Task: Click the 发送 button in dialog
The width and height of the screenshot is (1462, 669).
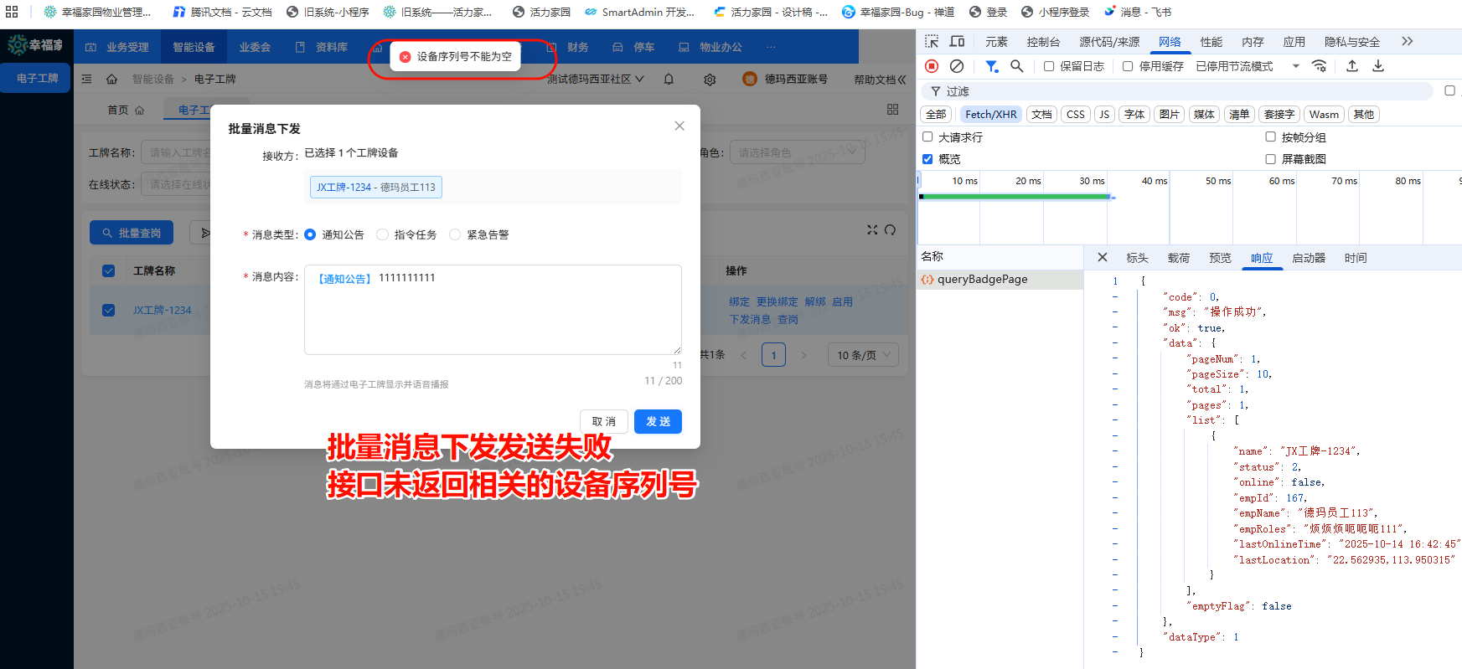Action: tap(658, 421)
